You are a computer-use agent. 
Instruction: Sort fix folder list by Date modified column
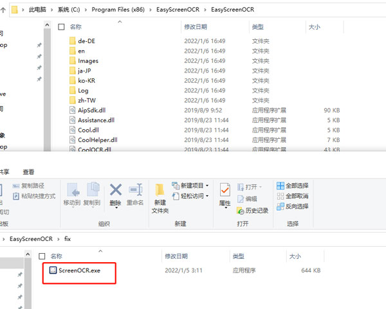[x=176, y=256]
